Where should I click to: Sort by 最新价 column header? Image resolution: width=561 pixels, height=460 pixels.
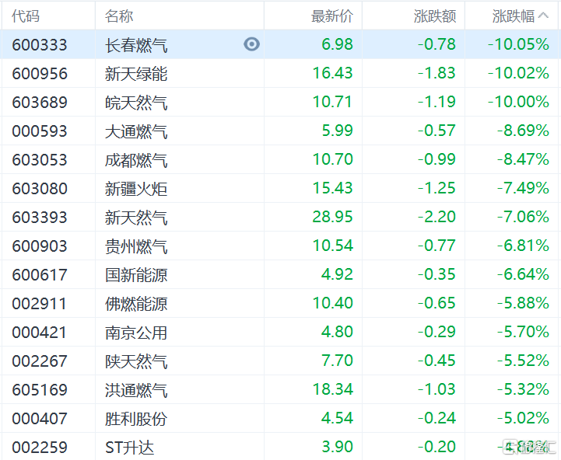point(331,16)
